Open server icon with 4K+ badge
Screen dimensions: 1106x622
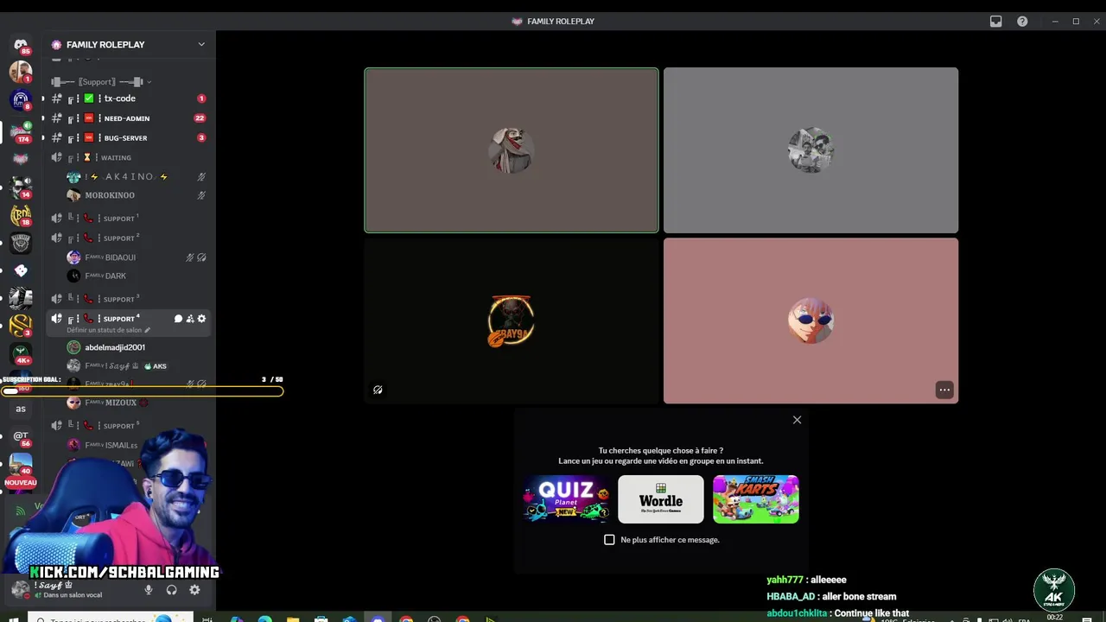click(21, 353)
